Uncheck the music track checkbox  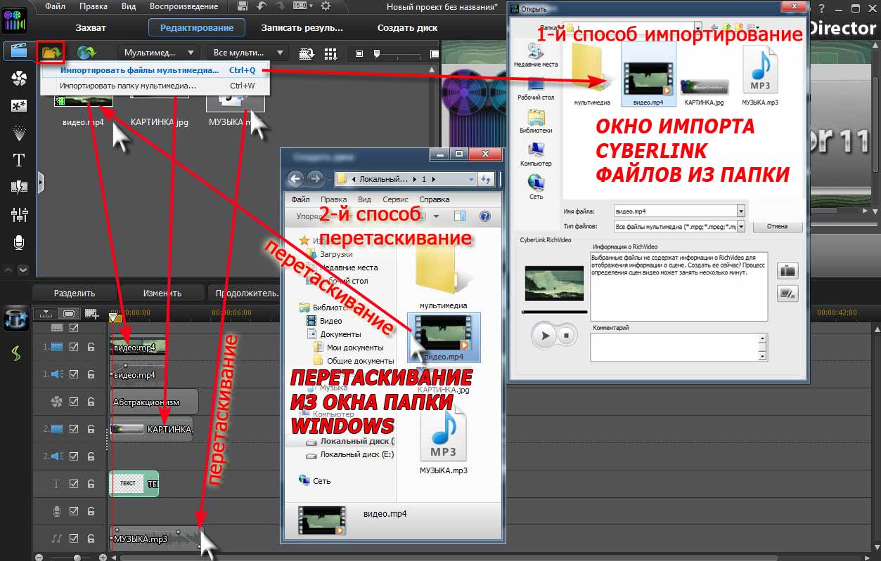74,539
